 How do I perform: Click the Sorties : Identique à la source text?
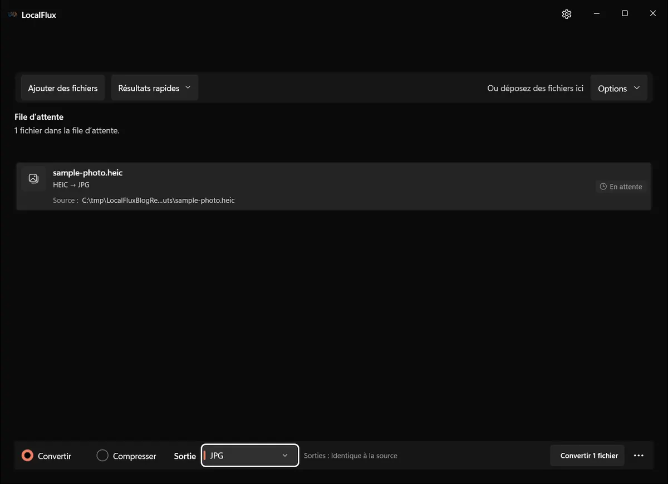point(351,456)
